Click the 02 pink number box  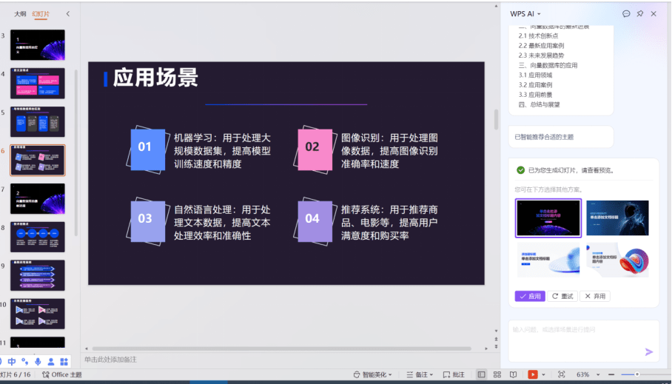click(315, 149)
